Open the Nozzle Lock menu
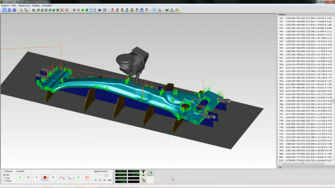This screenshot has height=188, width=335. click(24, 6)
